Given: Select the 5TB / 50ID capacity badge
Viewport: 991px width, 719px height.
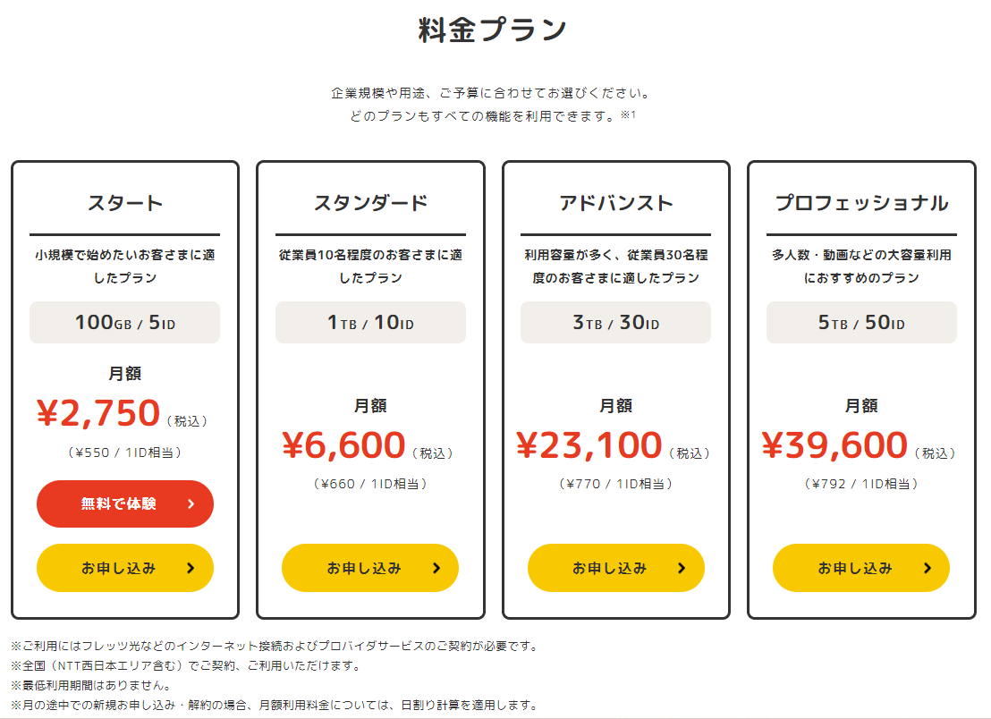Looking at the screenshot, I should pos(861,322).
